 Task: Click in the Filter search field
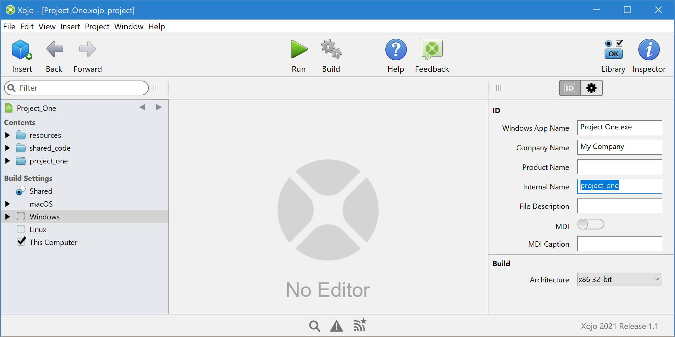point(76,88)
